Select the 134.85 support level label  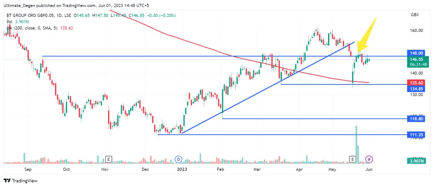[x=417, y=89]
